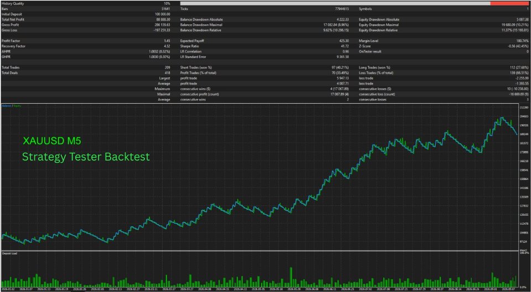
Task: Click 'Equity Drawdown Absolute' label
Action: click(379, 20)
